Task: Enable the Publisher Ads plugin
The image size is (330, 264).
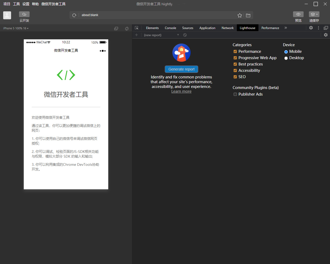Action: [x=235, y=94]
